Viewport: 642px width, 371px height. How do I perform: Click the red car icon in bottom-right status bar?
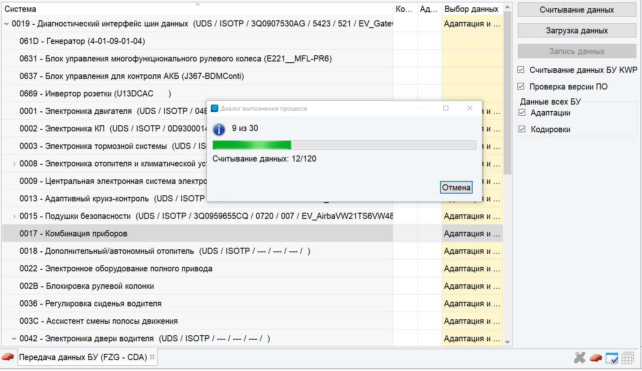tap(596, 358)
